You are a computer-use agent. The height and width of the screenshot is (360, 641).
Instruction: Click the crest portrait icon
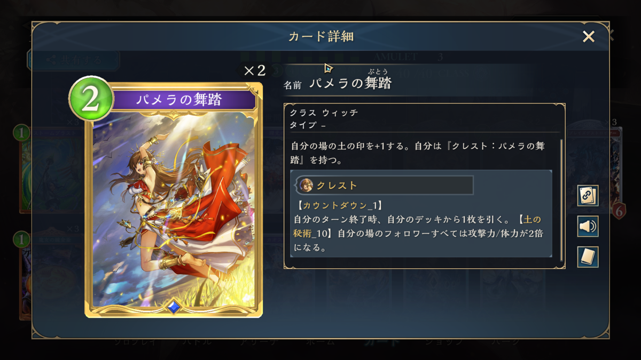pos(306,185)
